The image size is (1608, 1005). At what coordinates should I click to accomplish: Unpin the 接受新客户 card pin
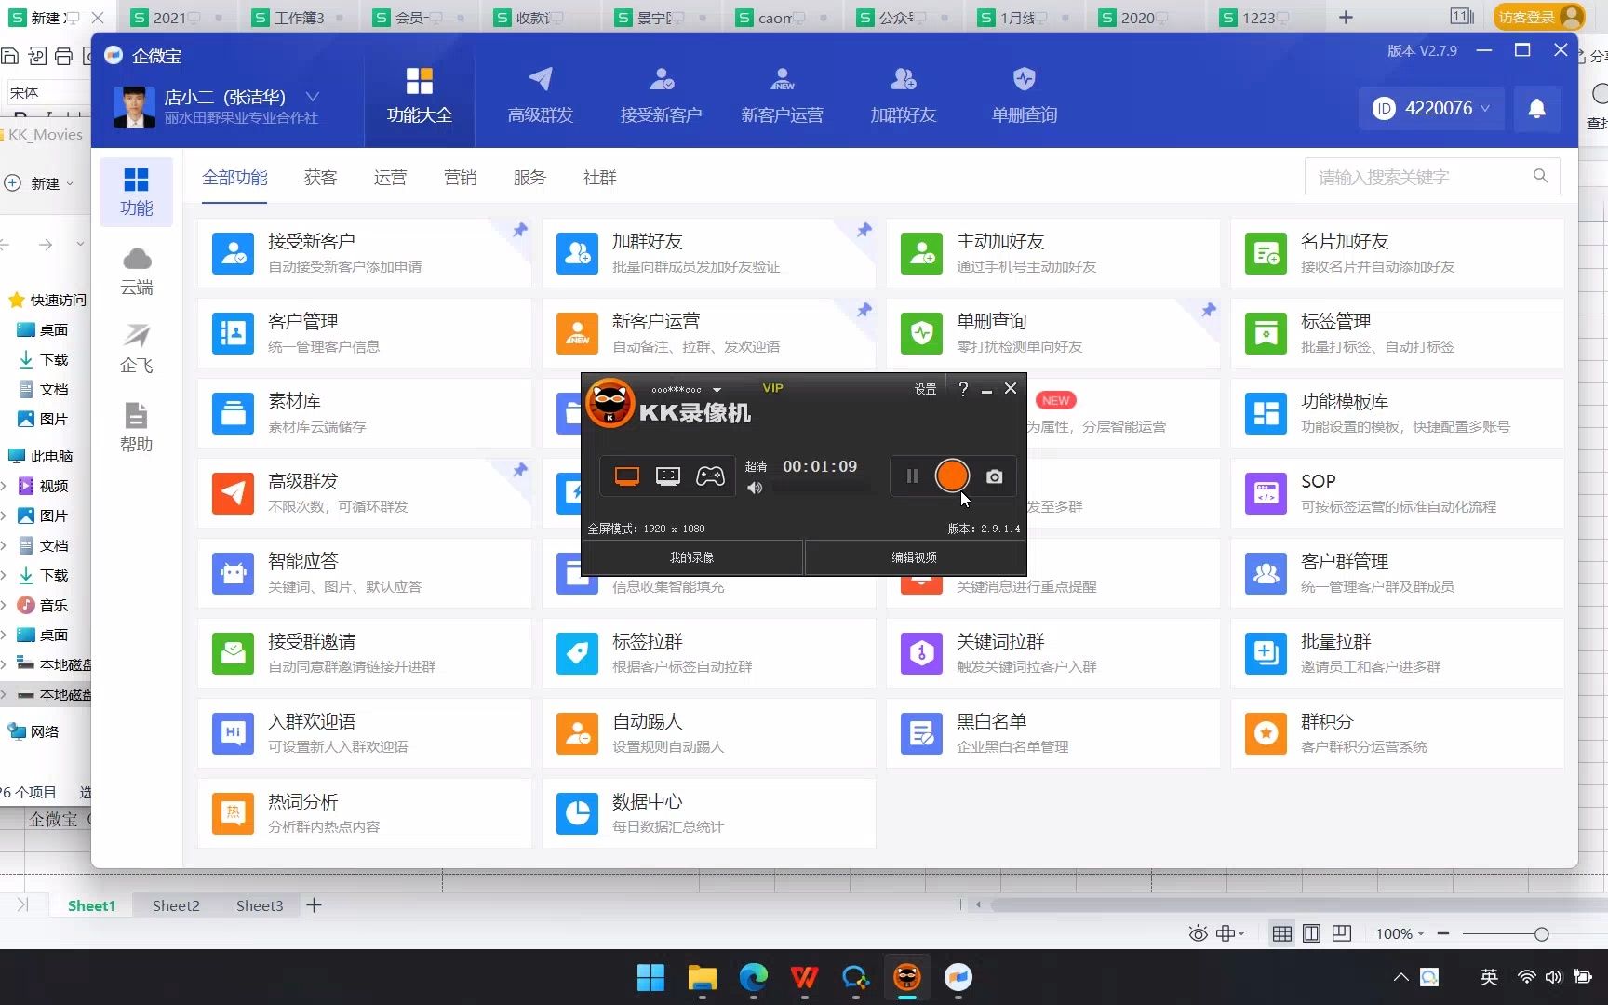tap(519, 230)
